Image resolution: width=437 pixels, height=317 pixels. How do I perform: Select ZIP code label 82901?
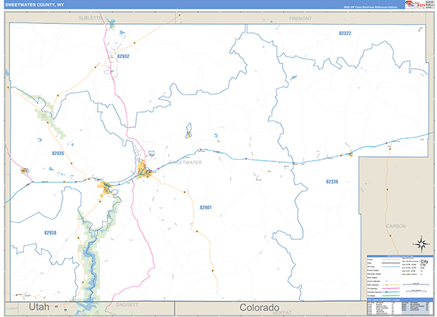[x=205, y=208]
